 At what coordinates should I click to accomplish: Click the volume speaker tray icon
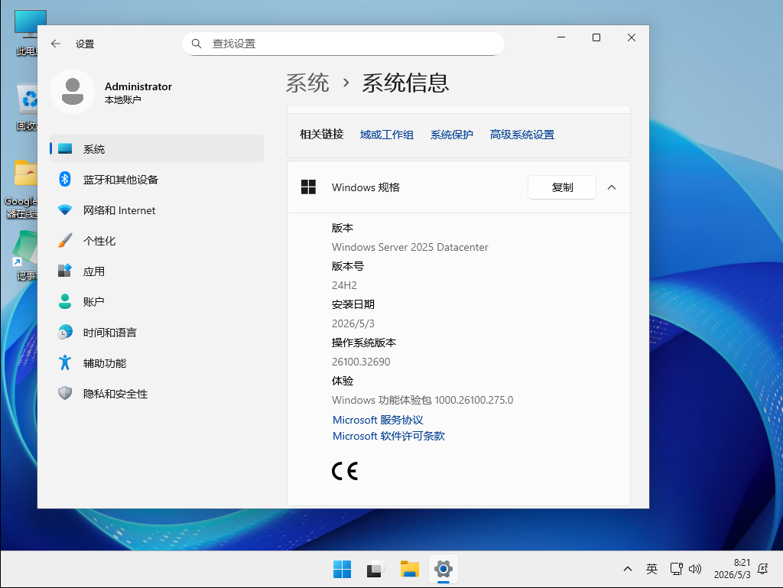click(x=695, y=569)
